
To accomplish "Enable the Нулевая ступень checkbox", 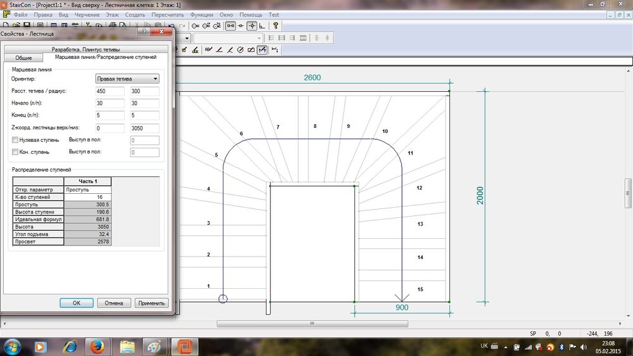I will (15, 139).
